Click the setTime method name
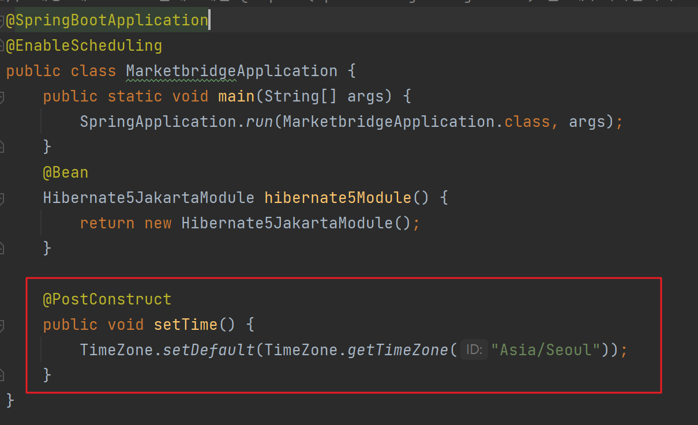This screenshot has height=425, width=698. (185, 325)
